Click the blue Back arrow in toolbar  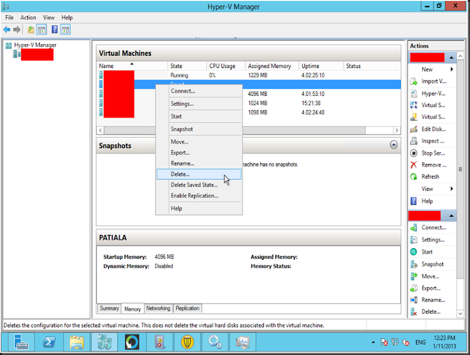(6, 29)
